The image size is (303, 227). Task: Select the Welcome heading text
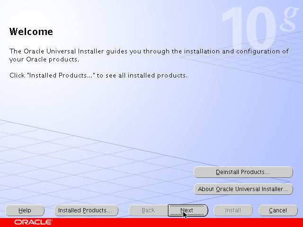(31, 32)
